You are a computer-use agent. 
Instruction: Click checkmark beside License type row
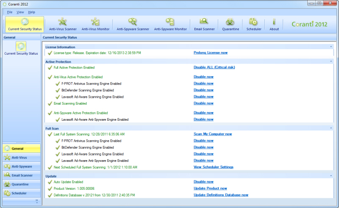pos(50,53)
